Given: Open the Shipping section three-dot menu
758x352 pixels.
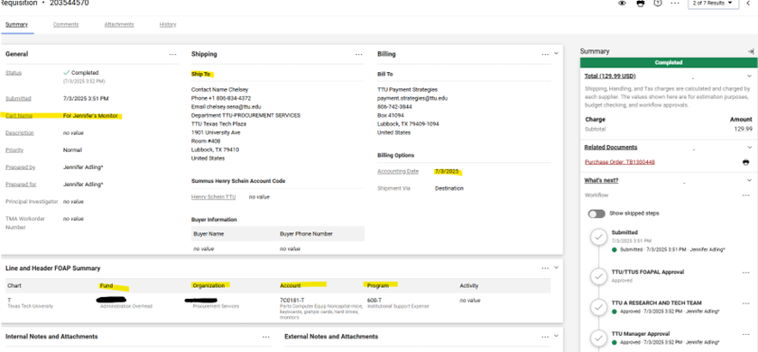Looking at the screenshot, I should pyautogui.click(x=359, y=55).
